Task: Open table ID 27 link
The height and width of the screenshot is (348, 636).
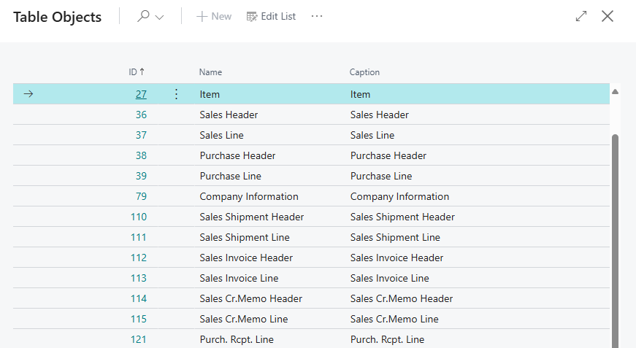Action: [x=141, y=94]
